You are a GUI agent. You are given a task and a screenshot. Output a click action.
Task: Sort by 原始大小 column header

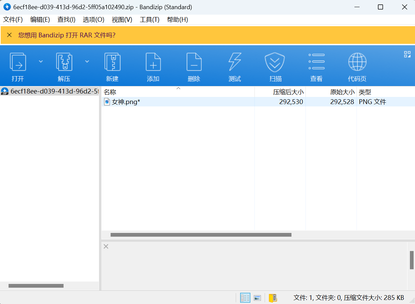click(331, 92)
